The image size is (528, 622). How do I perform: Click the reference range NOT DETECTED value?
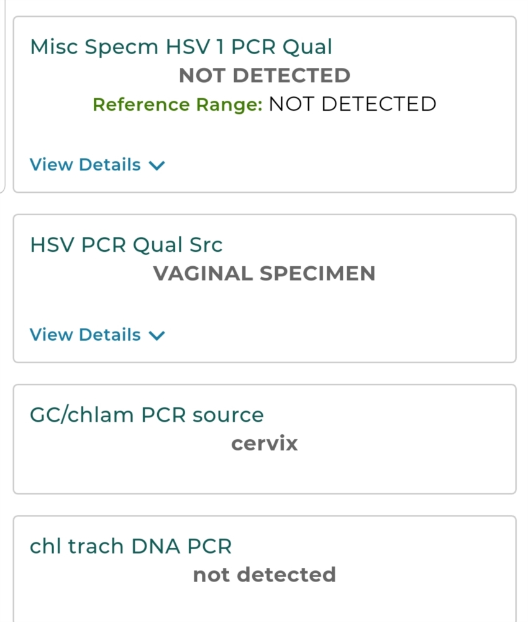pyautogui.click(x=353, y=104)
